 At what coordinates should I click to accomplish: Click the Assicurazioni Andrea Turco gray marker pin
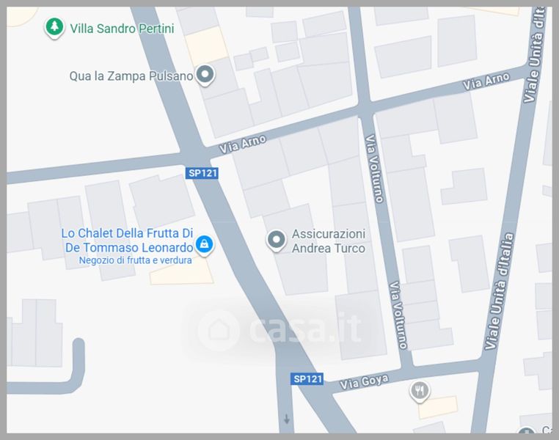pos(277,241)
